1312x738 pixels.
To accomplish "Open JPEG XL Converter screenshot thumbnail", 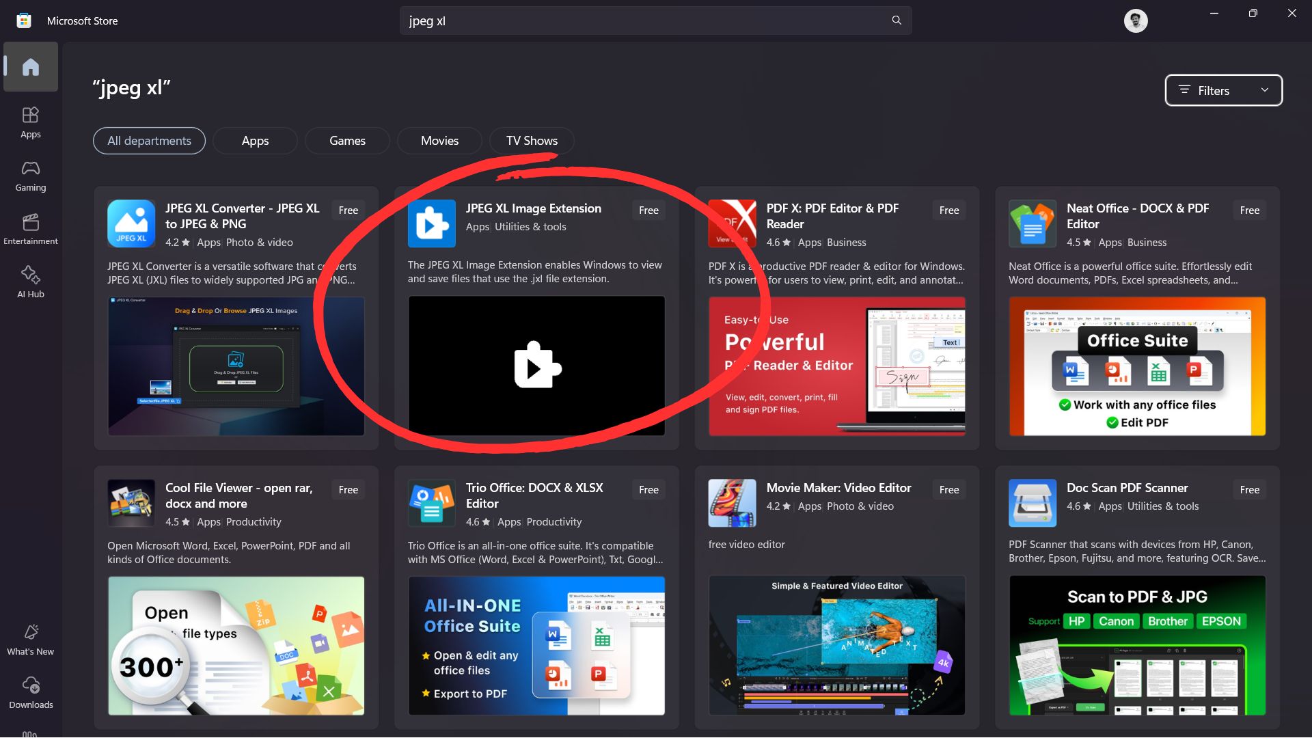I will click(x=236, y=366).
